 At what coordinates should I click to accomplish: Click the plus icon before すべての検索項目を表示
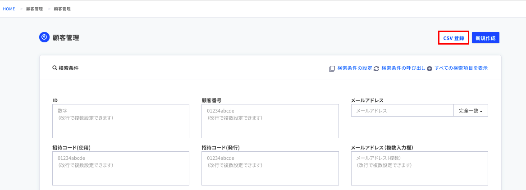tap(430, 68)
